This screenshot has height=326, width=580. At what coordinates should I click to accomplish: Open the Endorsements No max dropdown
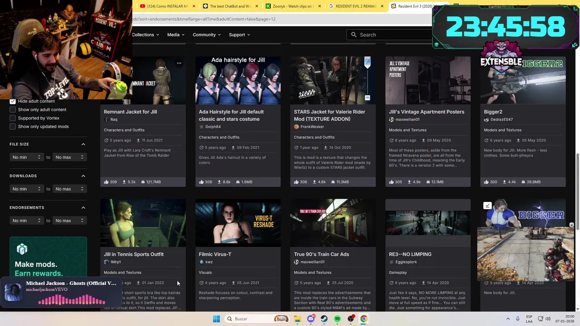point(69,221)
